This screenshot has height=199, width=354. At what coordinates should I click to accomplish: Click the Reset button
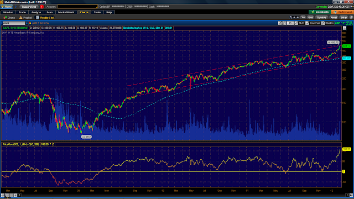pos(334,17)
